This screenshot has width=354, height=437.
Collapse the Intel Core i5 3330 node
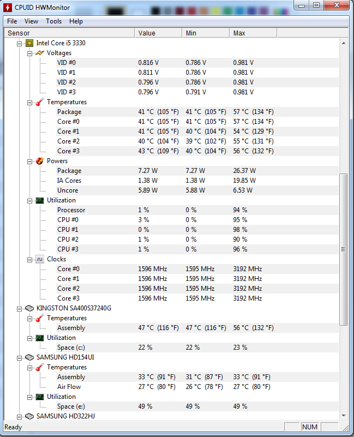[x=19, y=44]
